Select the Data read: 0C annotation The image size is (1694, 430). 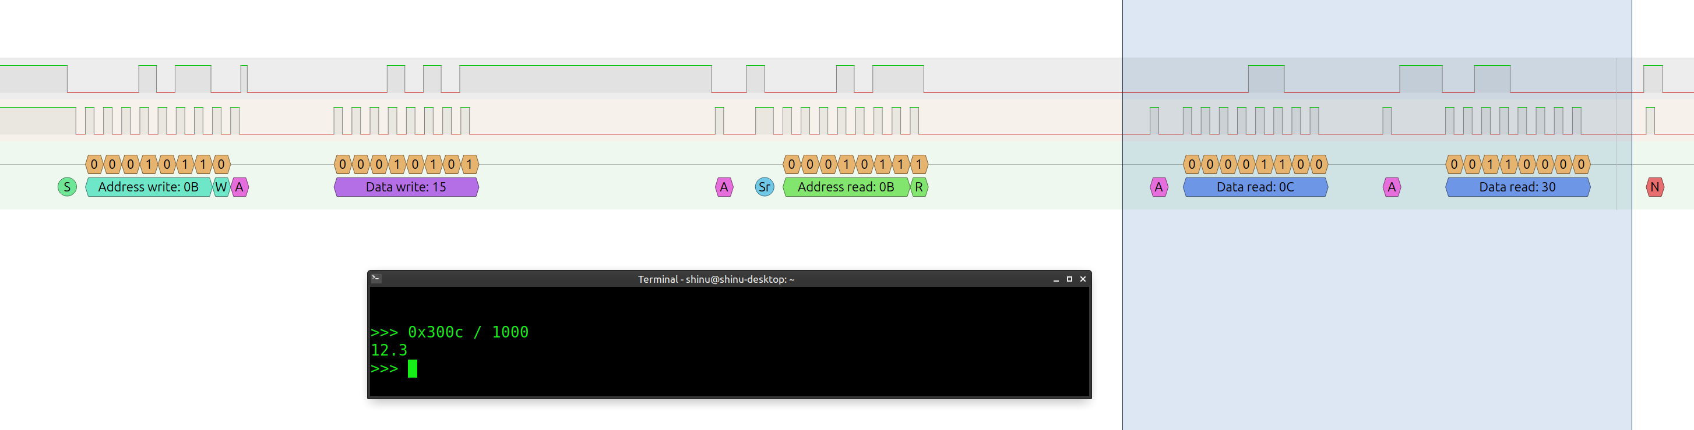click(x=1255, y=187)
